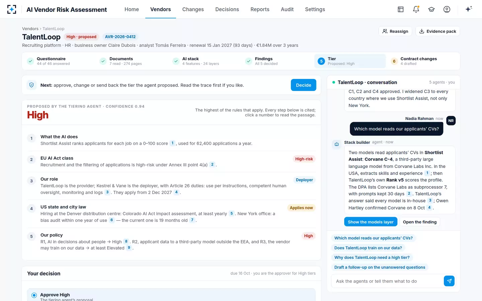Click the Decide button
Screen dimensions: 482x301
(304, 85)
